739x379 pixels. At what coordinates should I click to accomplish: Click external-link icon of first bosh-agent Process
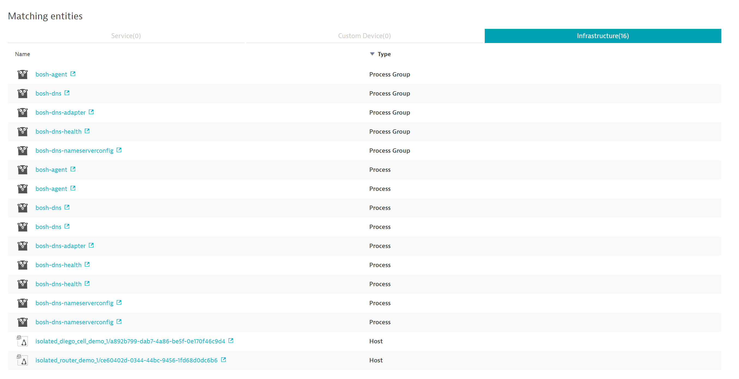coord(73,169)
